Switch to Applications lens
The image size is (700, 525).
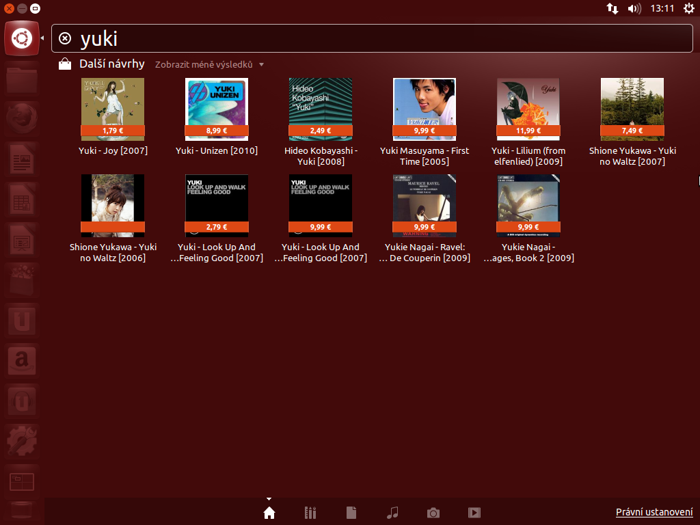click(310, 513)
